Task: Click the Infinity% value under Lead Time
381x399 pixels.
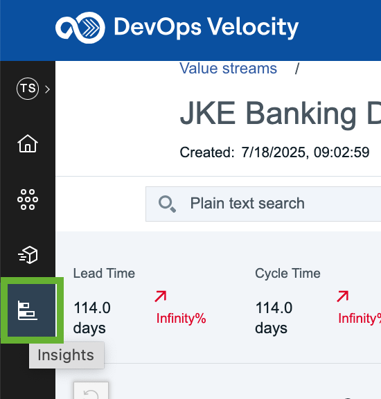Action: pos(181,319)
